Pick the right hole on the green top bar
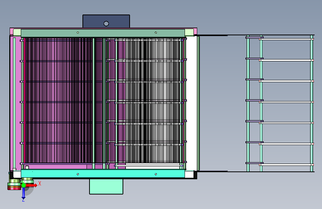Screen dimensions: 322x209 (x=156, y=32)
